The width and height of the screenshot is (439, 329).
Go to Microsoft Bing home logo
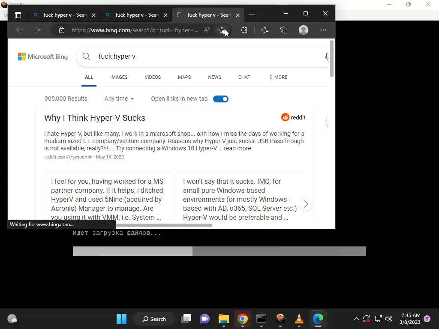point(43,57)
